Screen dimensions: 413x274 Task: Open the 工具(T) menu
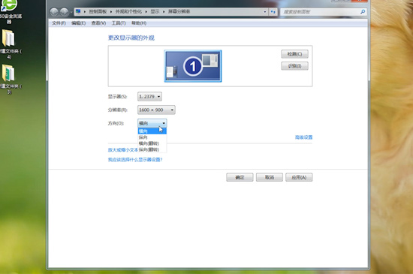(x=119, y=23)
